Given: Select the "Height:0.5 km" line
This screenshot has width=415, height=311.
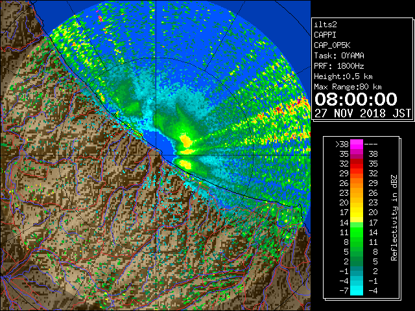Looking at the screenshot, I should click(343, 76).
